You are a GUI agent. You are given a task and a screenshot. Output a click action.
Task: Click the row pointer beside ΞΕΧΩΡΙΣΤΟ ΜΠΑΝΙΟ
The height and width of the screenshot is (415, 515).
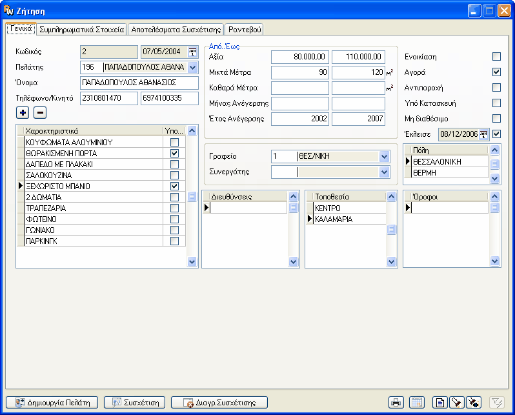(x=21, y=186)
